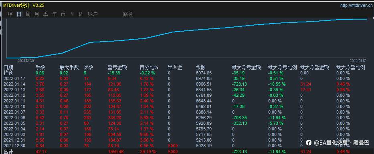Select the 2022.01.07 date row

coord(14,112)
